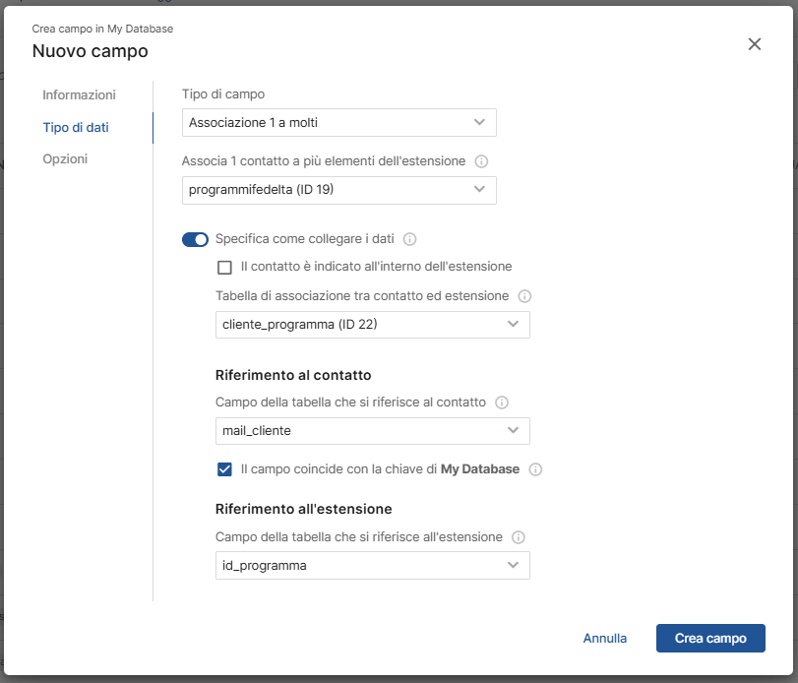Viewport: 798px width, 683px height.
Task: Click info icon for 'riferisce all'estensione' field
Action: (x=519, y=537)
